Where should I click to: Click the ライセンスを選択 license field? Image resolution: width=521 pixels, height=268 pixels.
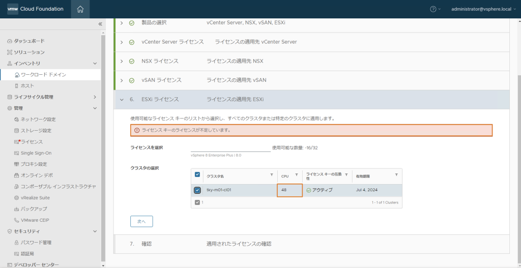(230, 147)
